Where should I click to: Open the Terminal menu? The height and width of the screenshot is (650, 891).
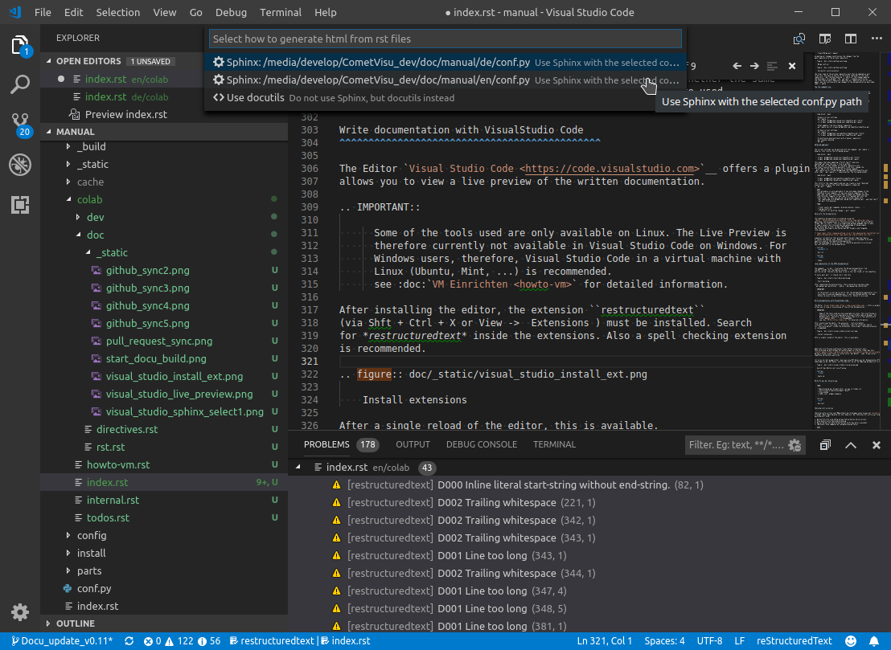281,12
